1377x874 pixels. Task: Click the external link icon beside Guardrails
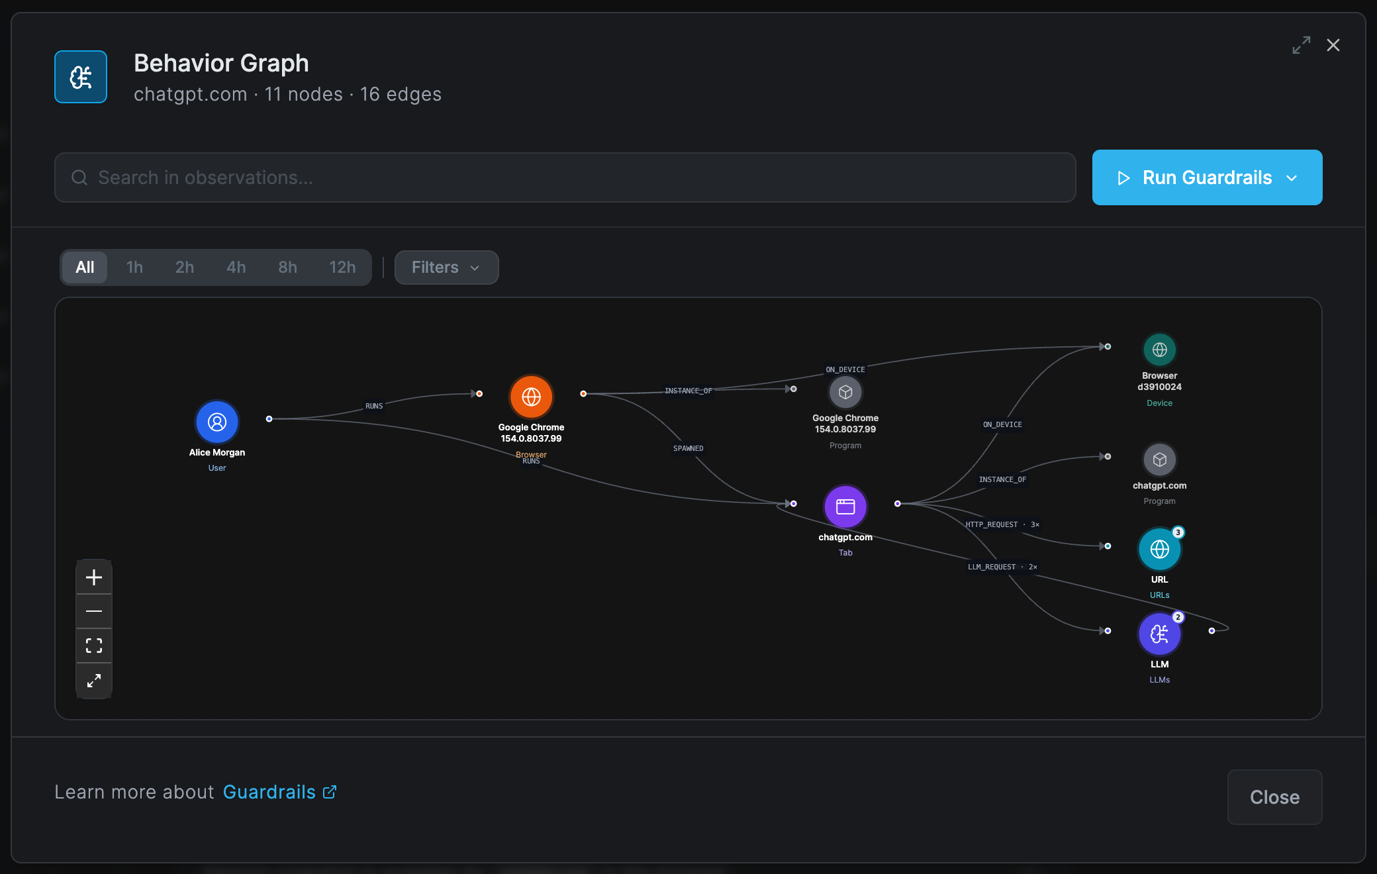click(330, 792)
